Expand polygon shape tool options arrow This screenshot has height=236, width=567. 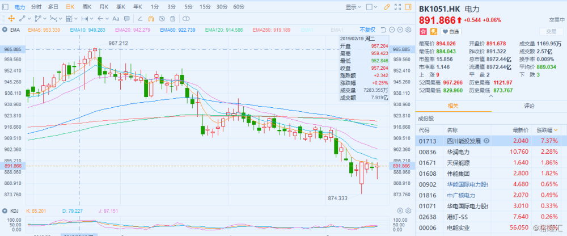pos(45,19)
